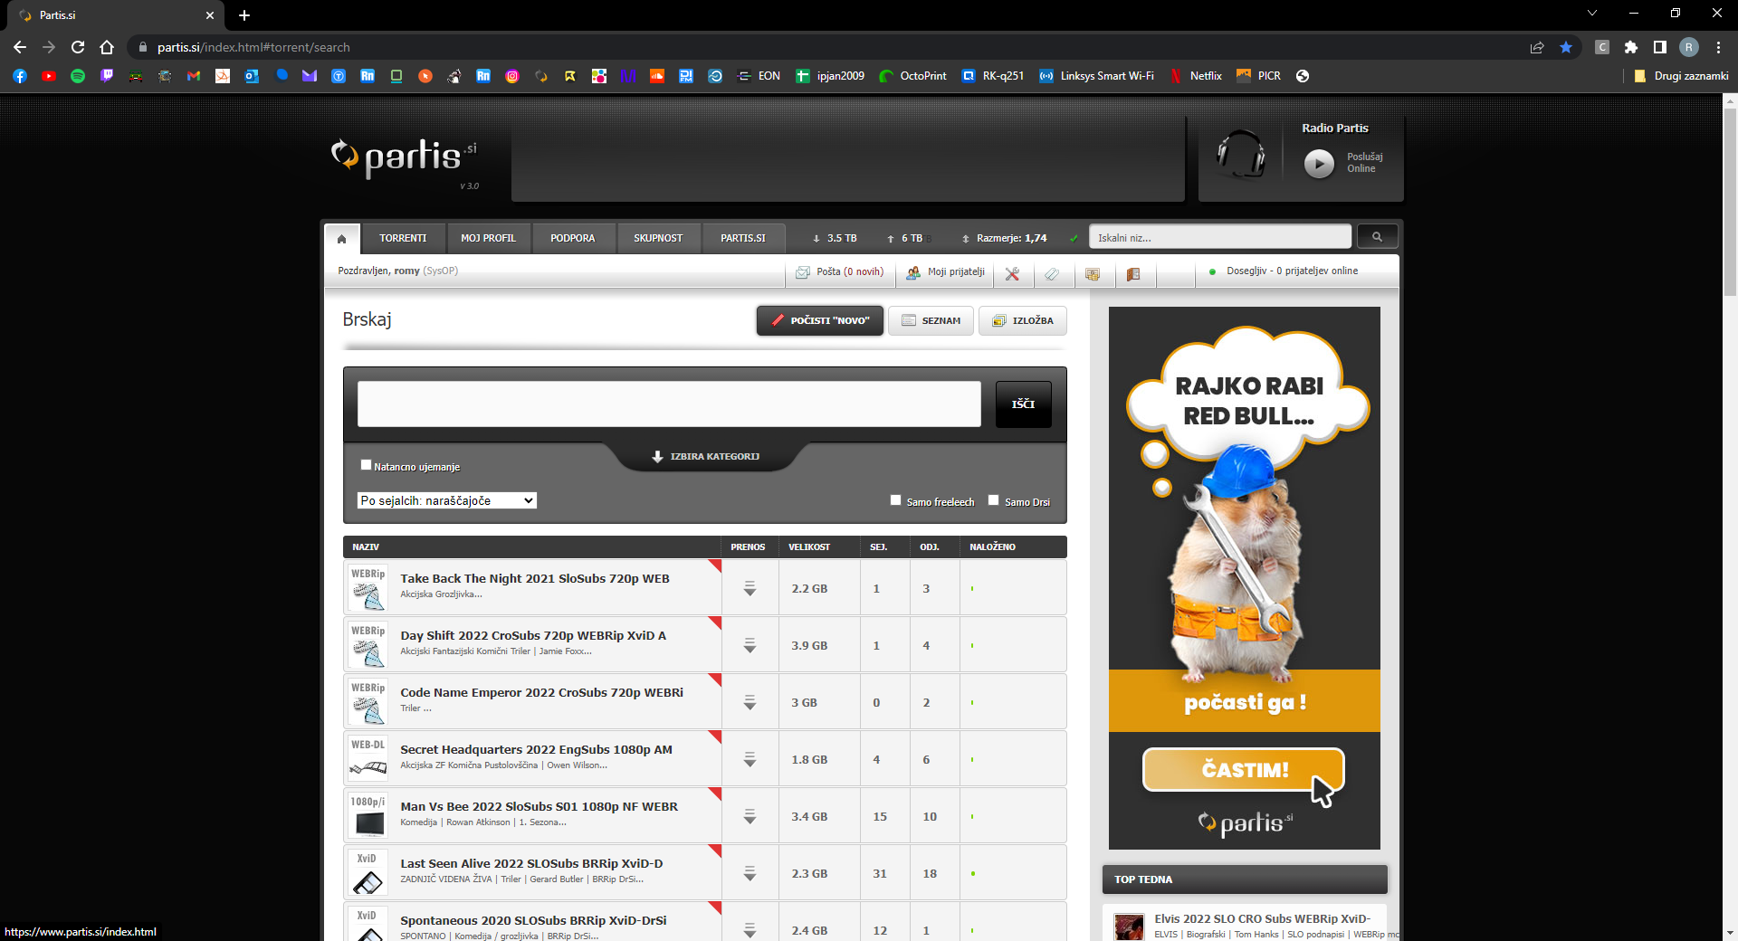Play Radio Partis stream

1319,163
